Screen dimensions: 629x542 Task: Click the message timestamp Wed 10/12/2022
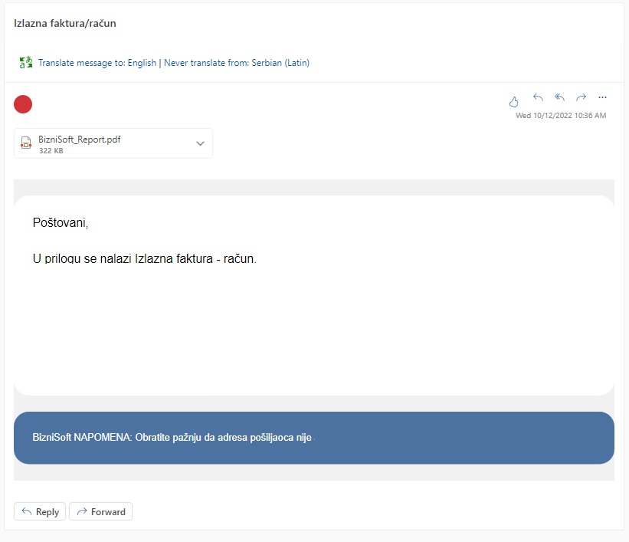coord(560,116)
